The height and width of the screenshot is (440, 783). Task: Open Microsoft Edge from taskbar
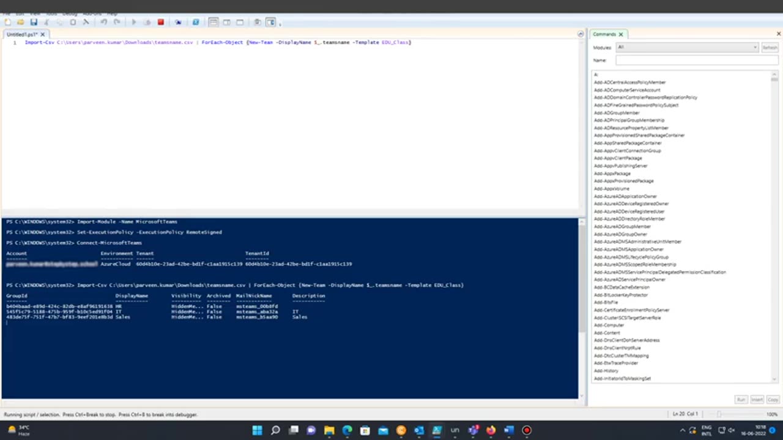[347, 430]
